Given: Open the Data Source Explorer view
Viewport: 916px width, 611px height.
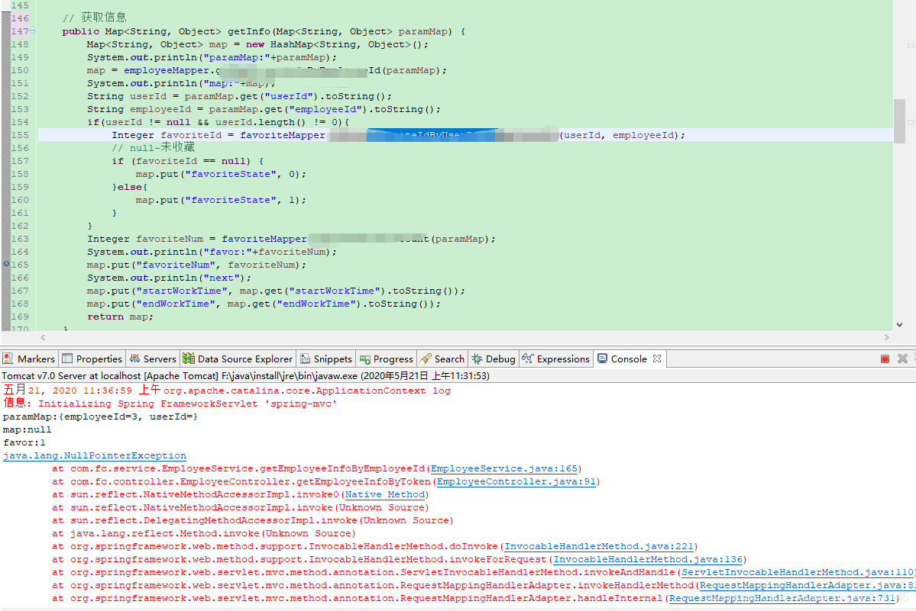Looking at the screenshot, I should click(238, 359).
